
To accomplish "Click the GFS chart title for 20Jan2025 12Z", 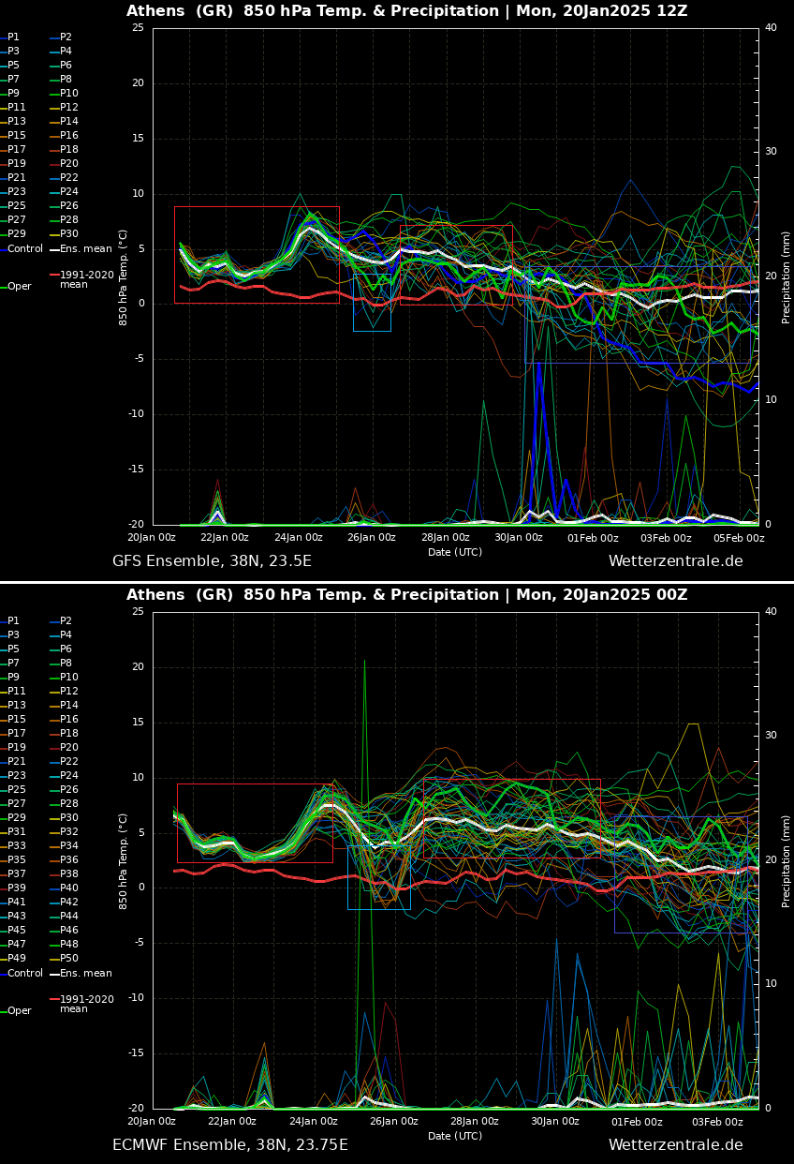I will [x=407, y=11].
